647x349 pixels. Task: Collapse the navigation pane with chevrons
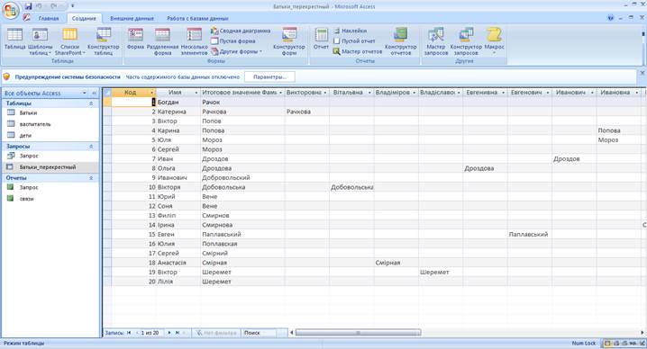pyautogui.click(x=94, y=94)
